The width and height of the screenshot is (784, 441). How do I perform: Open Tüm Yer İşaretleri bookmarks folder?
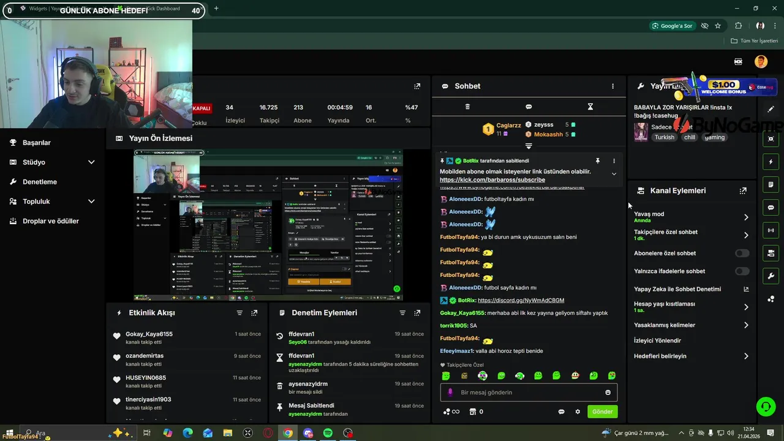755,41
